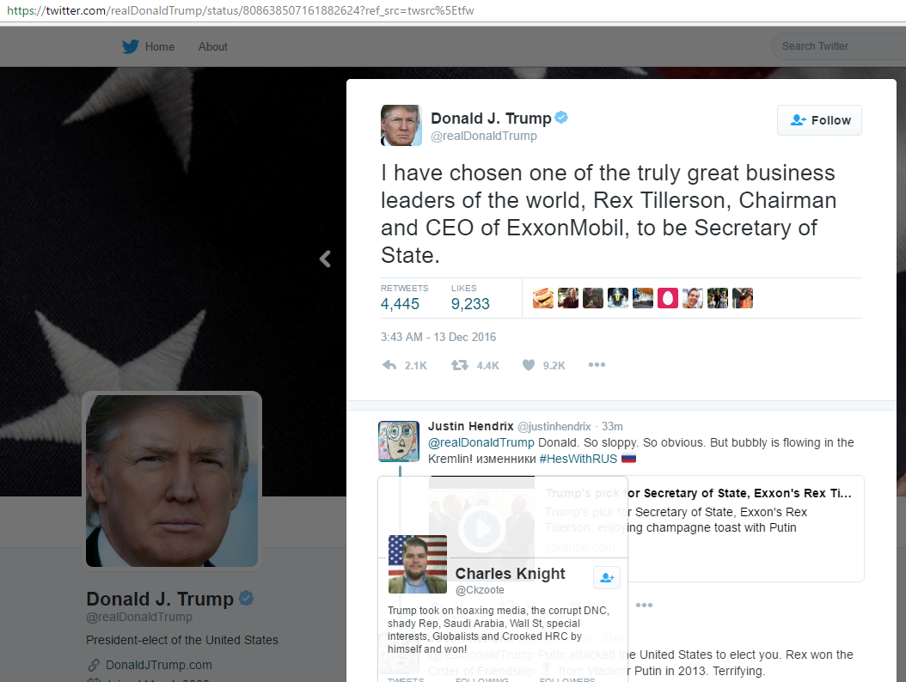Screen dimensions: 906x682
Task: Follow Charles Knight with the add-user icon
Action: coord(607,577)
